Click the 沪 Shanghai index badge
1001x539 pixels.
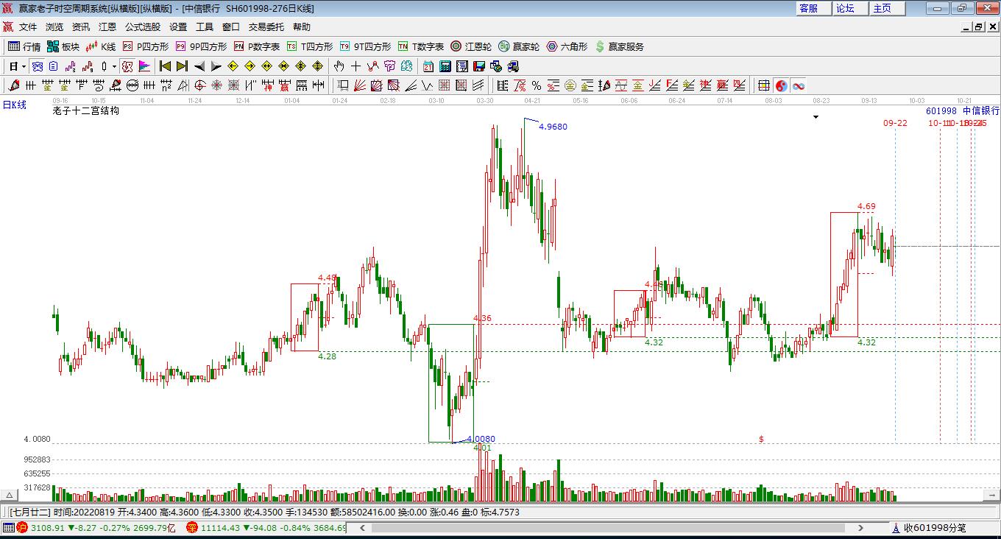pos(22,527)
